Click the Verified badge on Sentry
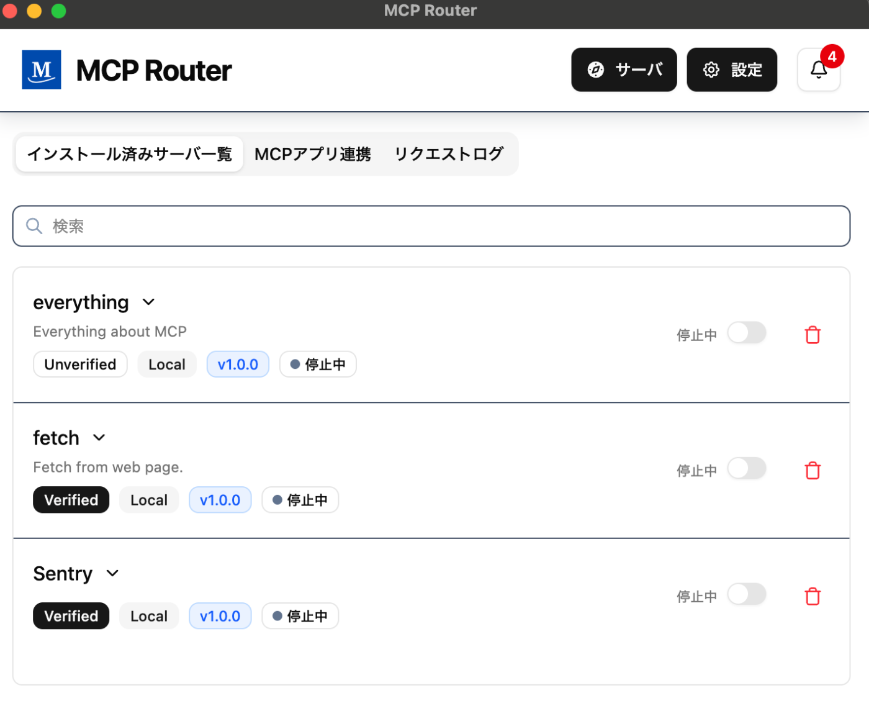 (x=71, y=616)
